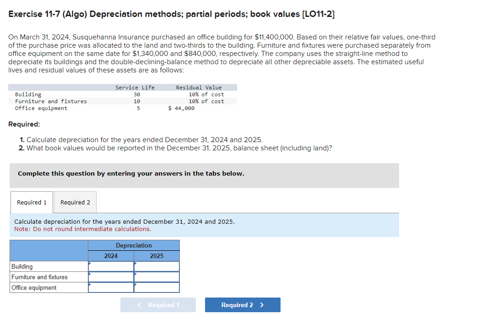The width and height of the screenshot is (481, 331).
Task: Switch to the Required 1 tab
Action: pyautogui.click(x=31, y=202)
